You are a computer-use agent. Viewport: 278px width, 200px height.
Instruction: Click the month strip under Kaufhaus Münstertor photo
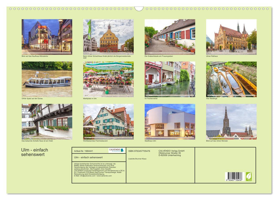[47, 52]
